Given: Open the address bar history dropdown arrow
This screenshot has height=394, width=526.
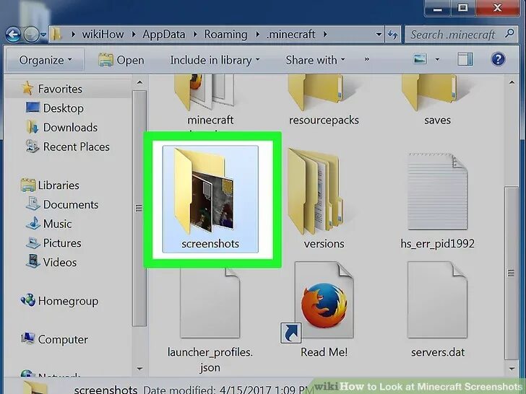Looking at the screenshot, I should (379, 34).
